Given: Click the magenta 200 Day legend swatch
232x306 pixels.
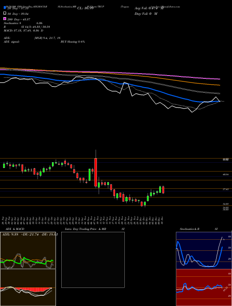Looking at the screenshot, I should click(5, 19).
